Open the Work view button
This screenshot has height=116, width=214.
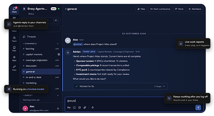tap(179, 9)
